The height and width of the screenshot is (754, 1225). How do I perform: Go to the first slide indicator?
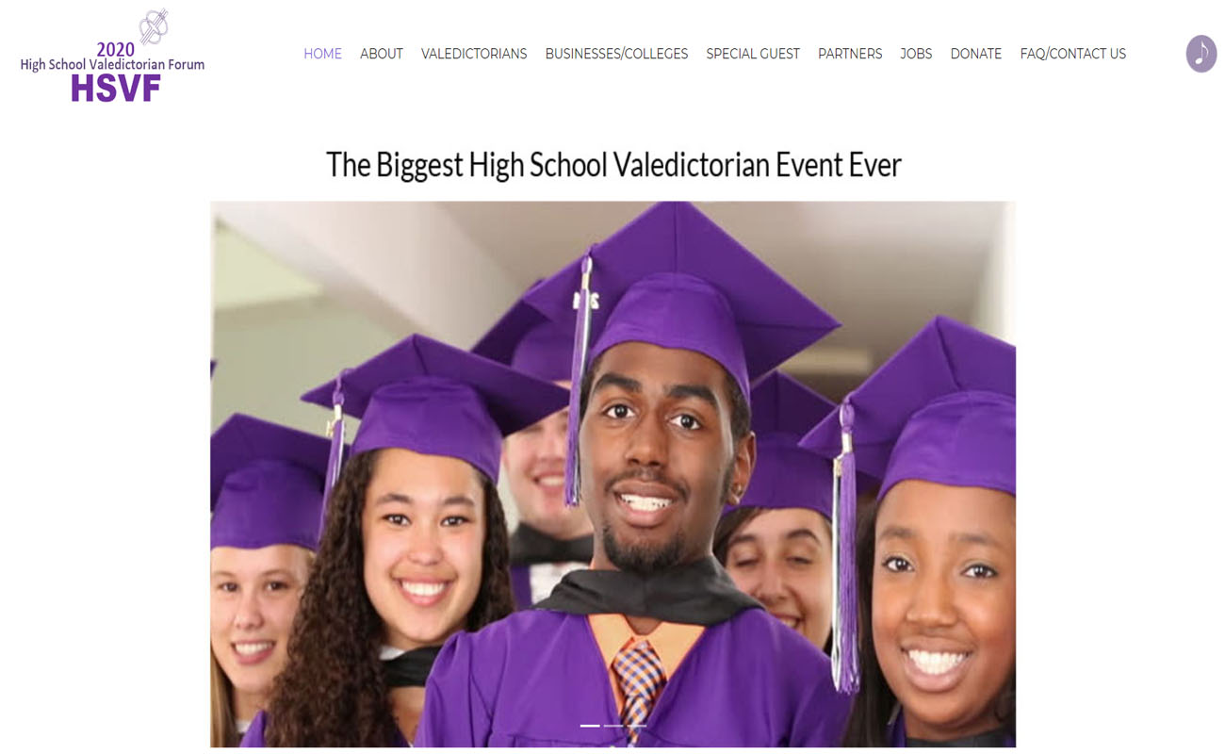pos(590,726)
